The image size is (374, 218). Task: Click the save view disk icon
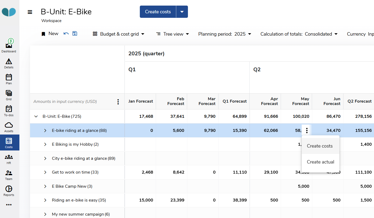[x=75, y=33]
